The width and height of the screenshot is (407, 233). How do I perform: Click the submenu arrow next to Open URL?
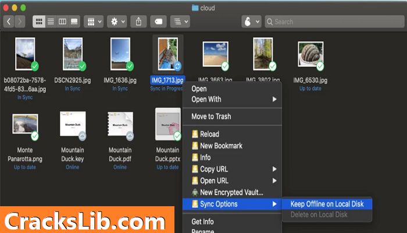click(274, 181)
